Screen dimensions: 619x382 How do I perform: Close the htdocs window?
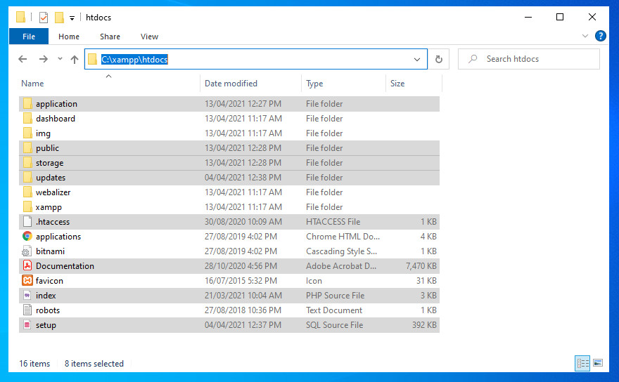(592, 17)
